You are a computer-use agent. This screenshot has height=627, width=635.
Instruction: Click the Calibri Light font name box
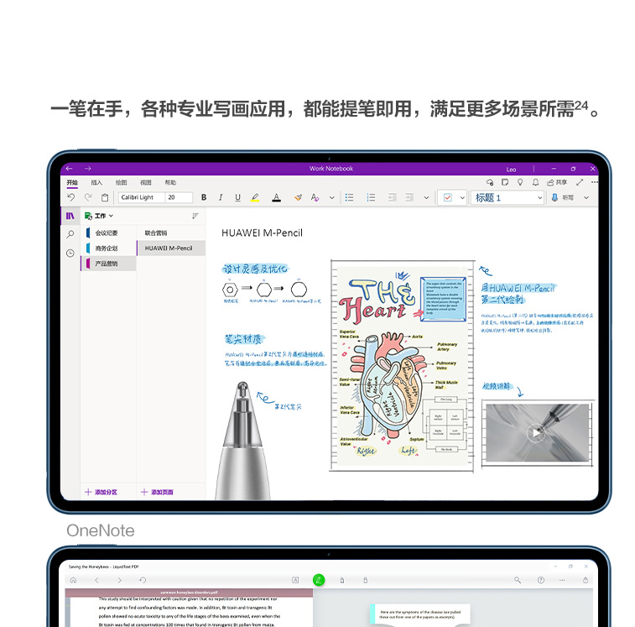(x=141, y=197)
